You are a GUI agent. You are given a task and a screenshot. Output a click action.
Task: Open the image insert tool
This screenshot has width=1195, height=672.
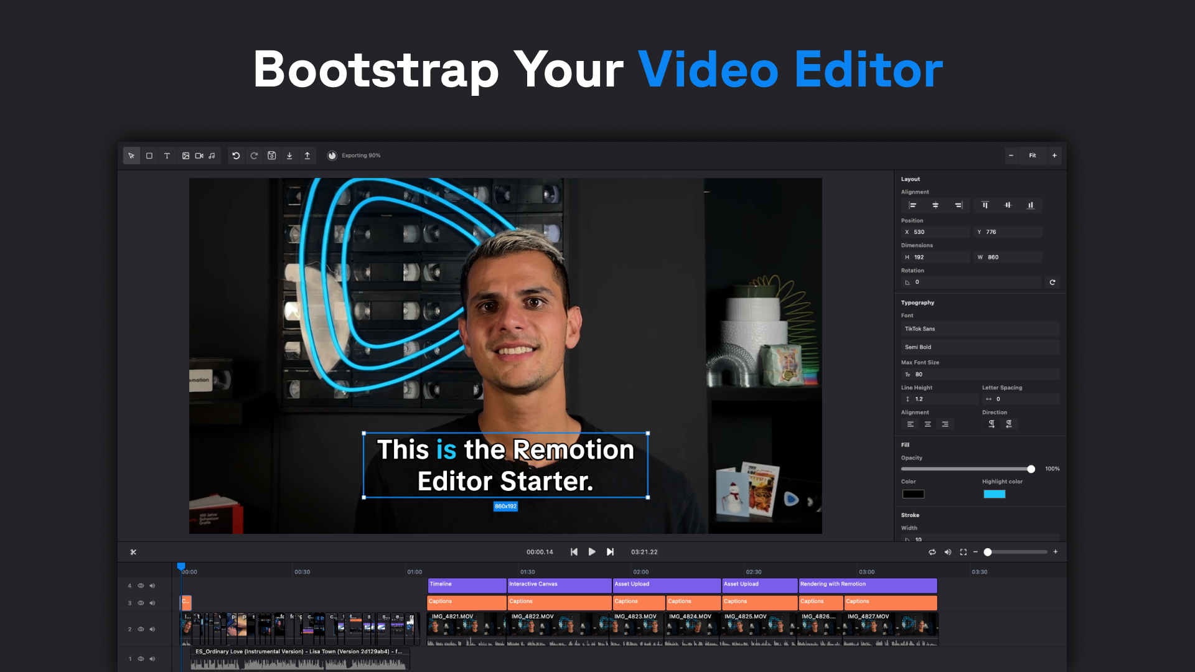click(x=185, y=156)
